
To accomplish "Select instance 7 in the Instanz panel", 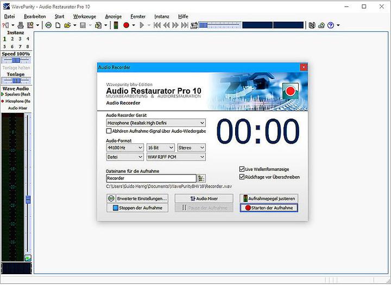I will click(20, 47).
